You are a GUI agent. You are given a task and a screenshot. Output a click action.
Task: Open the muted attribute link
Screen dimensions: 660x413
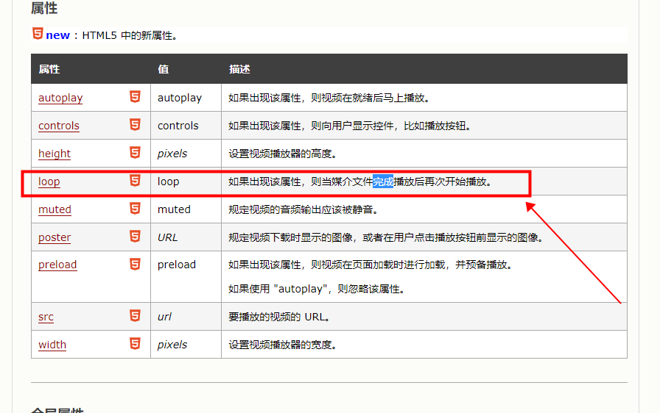click(55, 209)
